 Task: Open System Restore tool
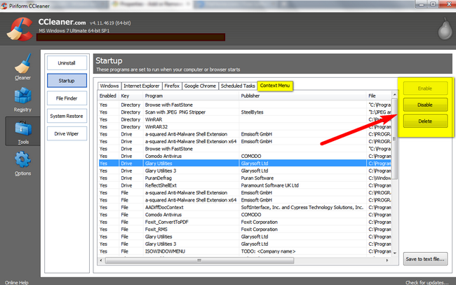click(x=67, y=116)
